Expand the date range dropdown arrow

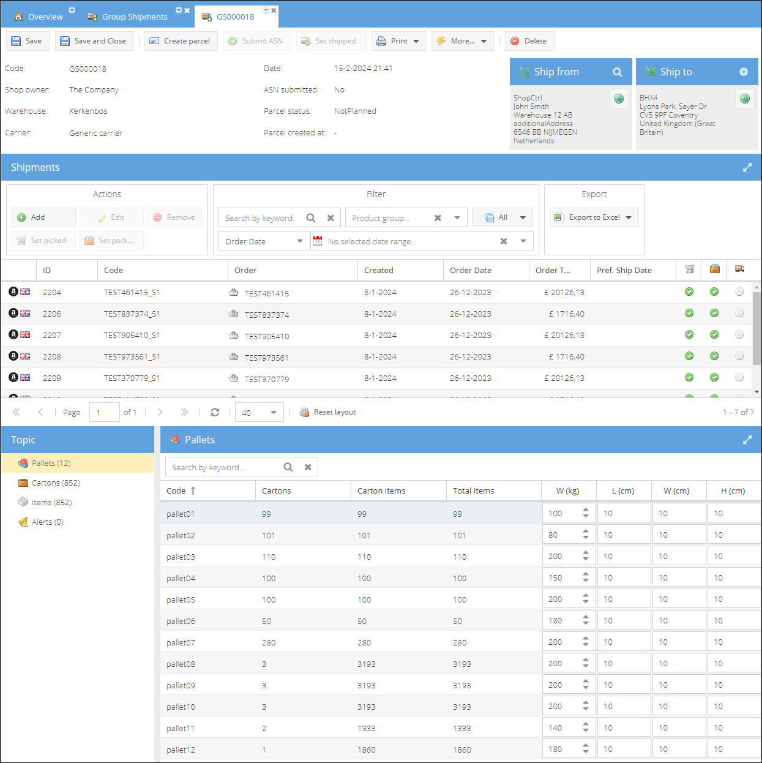click(x=523, y=241)
